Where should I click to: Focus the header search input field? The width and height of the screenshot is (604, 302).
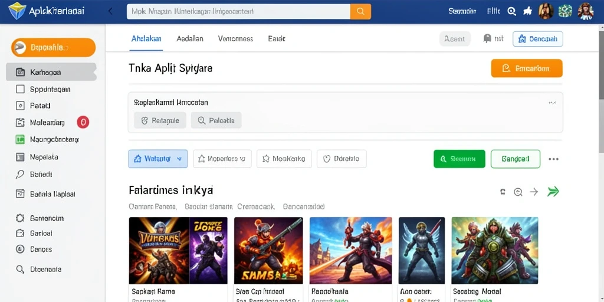click(x=238, y=12)
